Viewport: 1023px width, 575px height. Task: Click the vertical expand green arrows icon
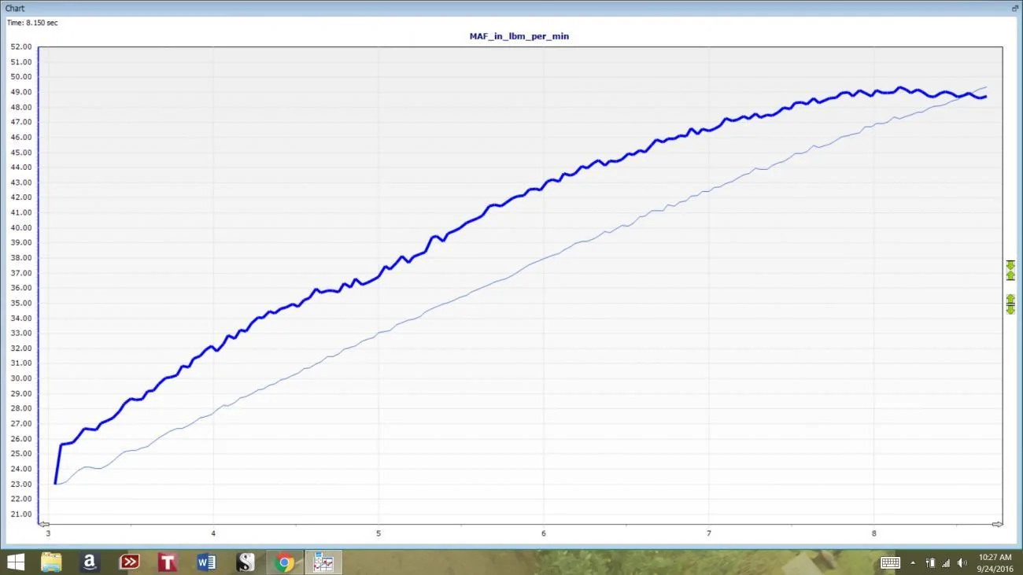[1010, 304]
